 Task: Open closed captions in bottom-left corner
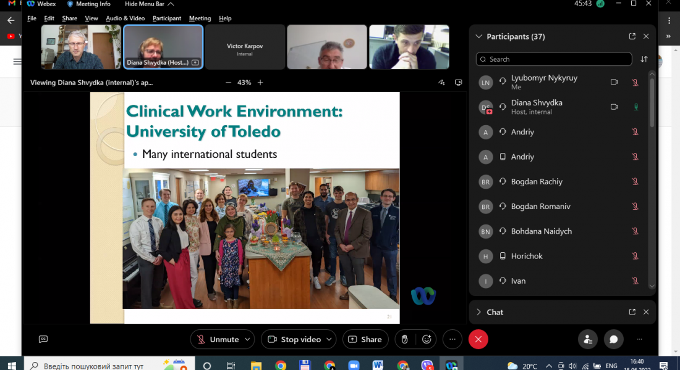[x=43, y=339]
